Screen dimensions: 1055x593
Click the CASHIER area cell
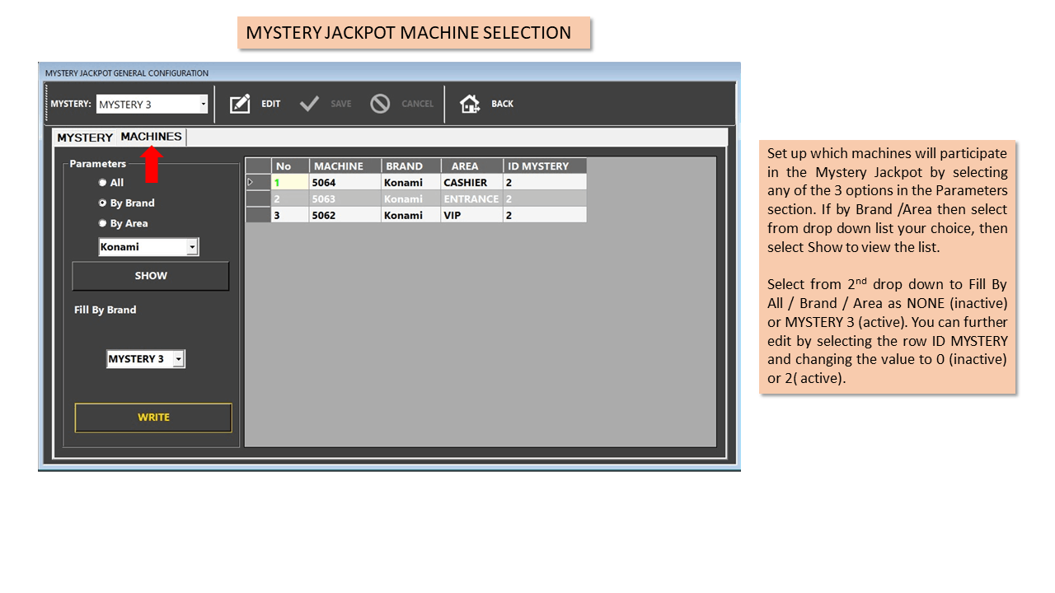[471, 182]
